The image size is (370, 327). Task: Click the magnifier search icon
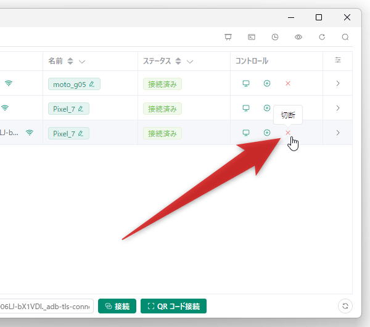(345, 37)
